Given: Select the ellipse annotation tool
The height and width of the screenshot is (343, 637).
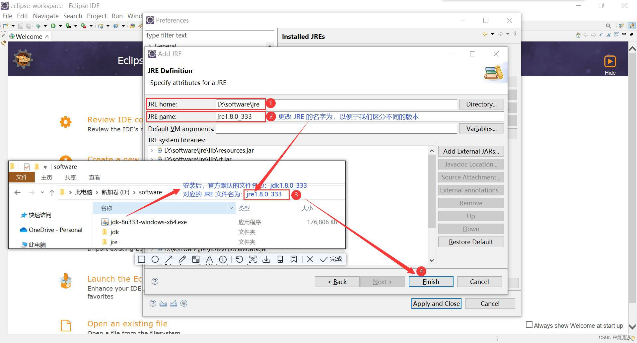Looking at the screenshot, I should 155,259.
